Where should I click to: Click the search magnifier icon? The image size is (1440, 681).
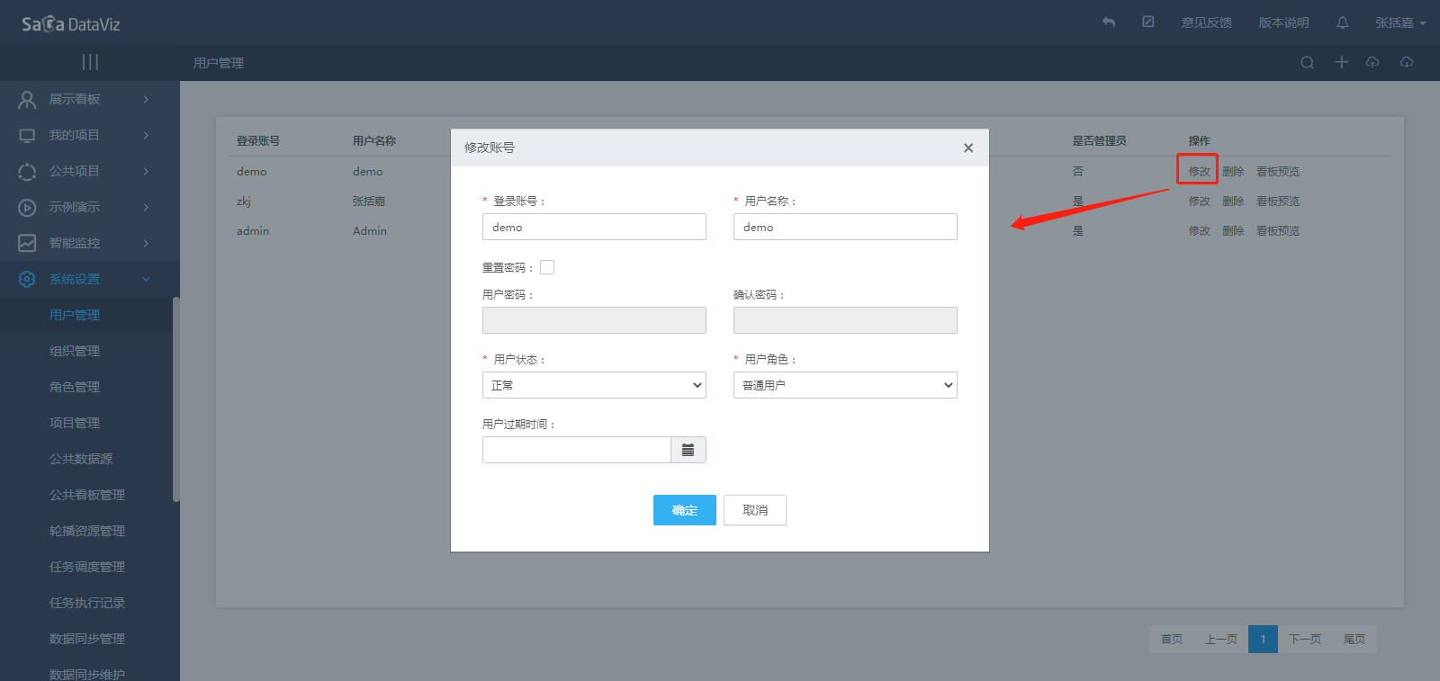coord(1308,62)
